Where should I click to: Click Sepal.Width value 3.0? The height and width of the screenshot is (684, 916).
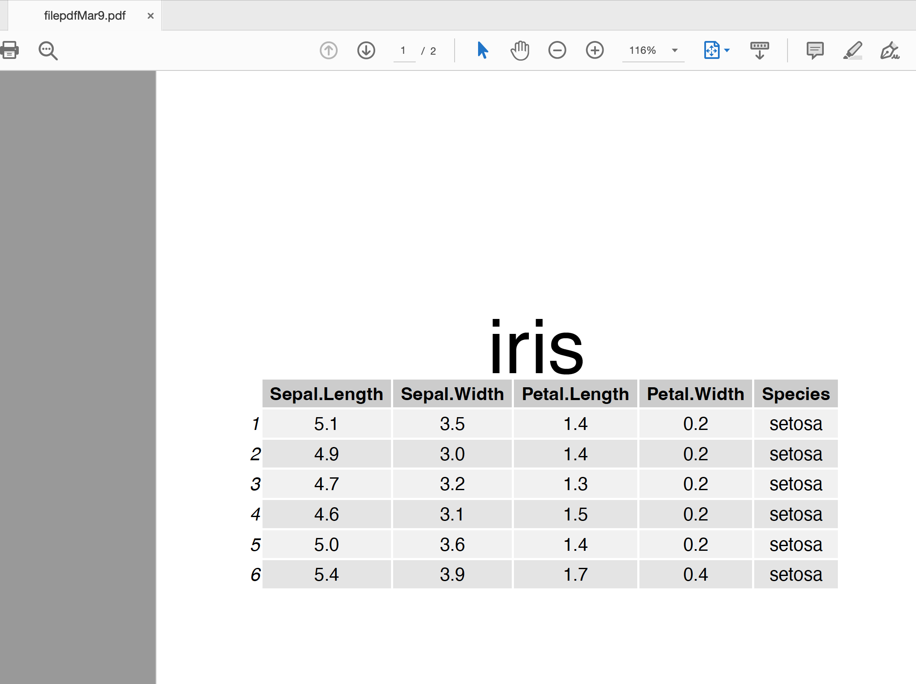click(x=452, y=454)
